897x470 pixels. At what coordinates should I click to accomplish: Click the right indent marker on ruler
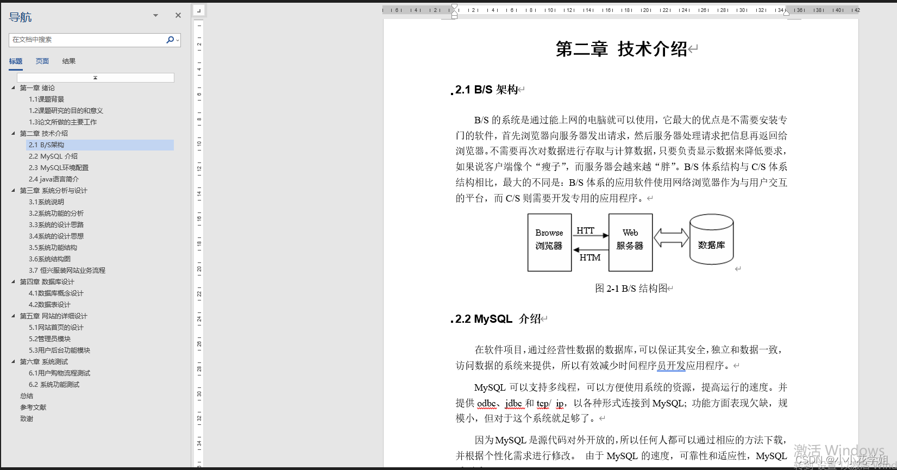(786, 12)
